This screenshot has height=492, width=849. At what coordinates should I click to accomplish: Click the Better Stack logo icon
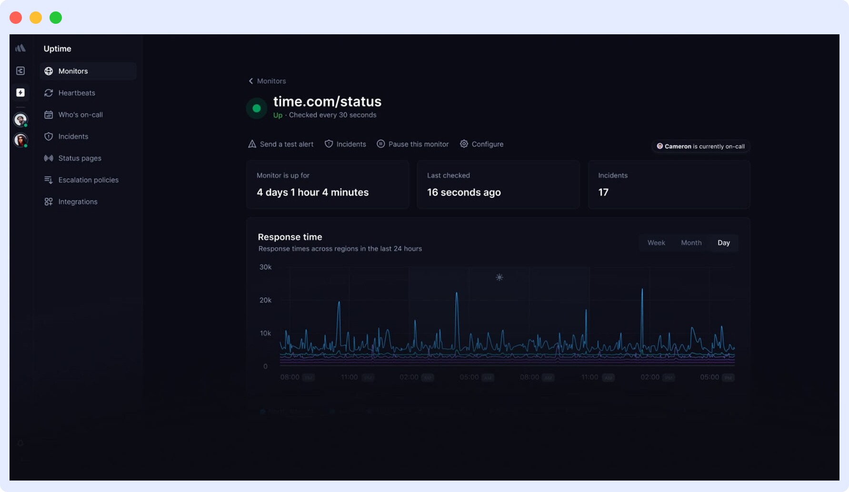[x=20, y=48]
